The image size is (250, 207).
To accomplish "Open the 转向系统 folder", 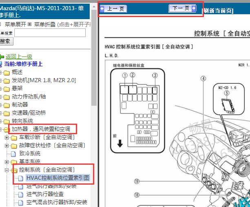I will coord(22,121).
